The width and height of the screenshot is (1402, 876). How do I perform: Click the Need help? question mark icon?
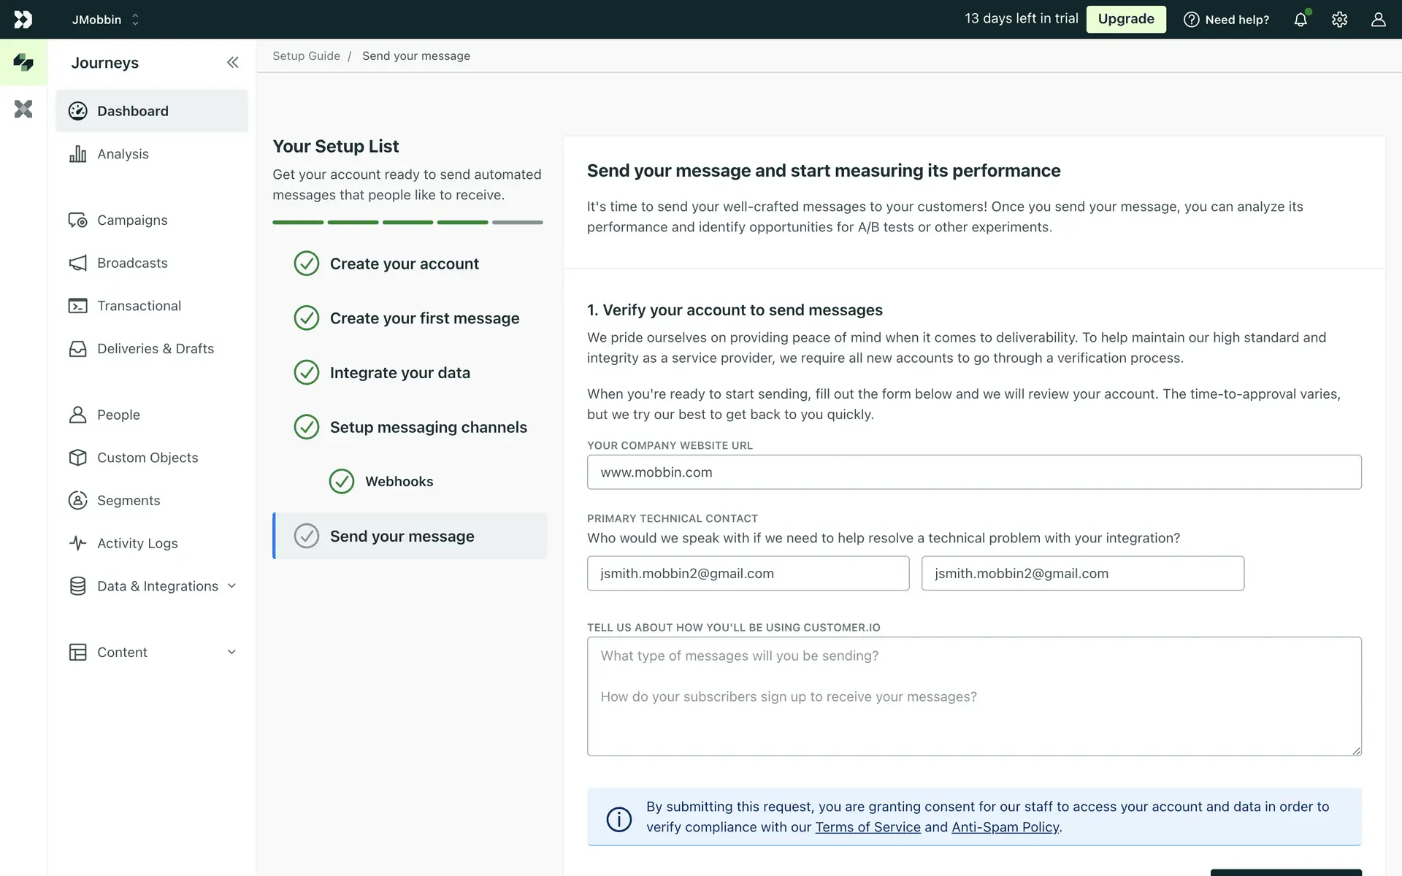1191,20
